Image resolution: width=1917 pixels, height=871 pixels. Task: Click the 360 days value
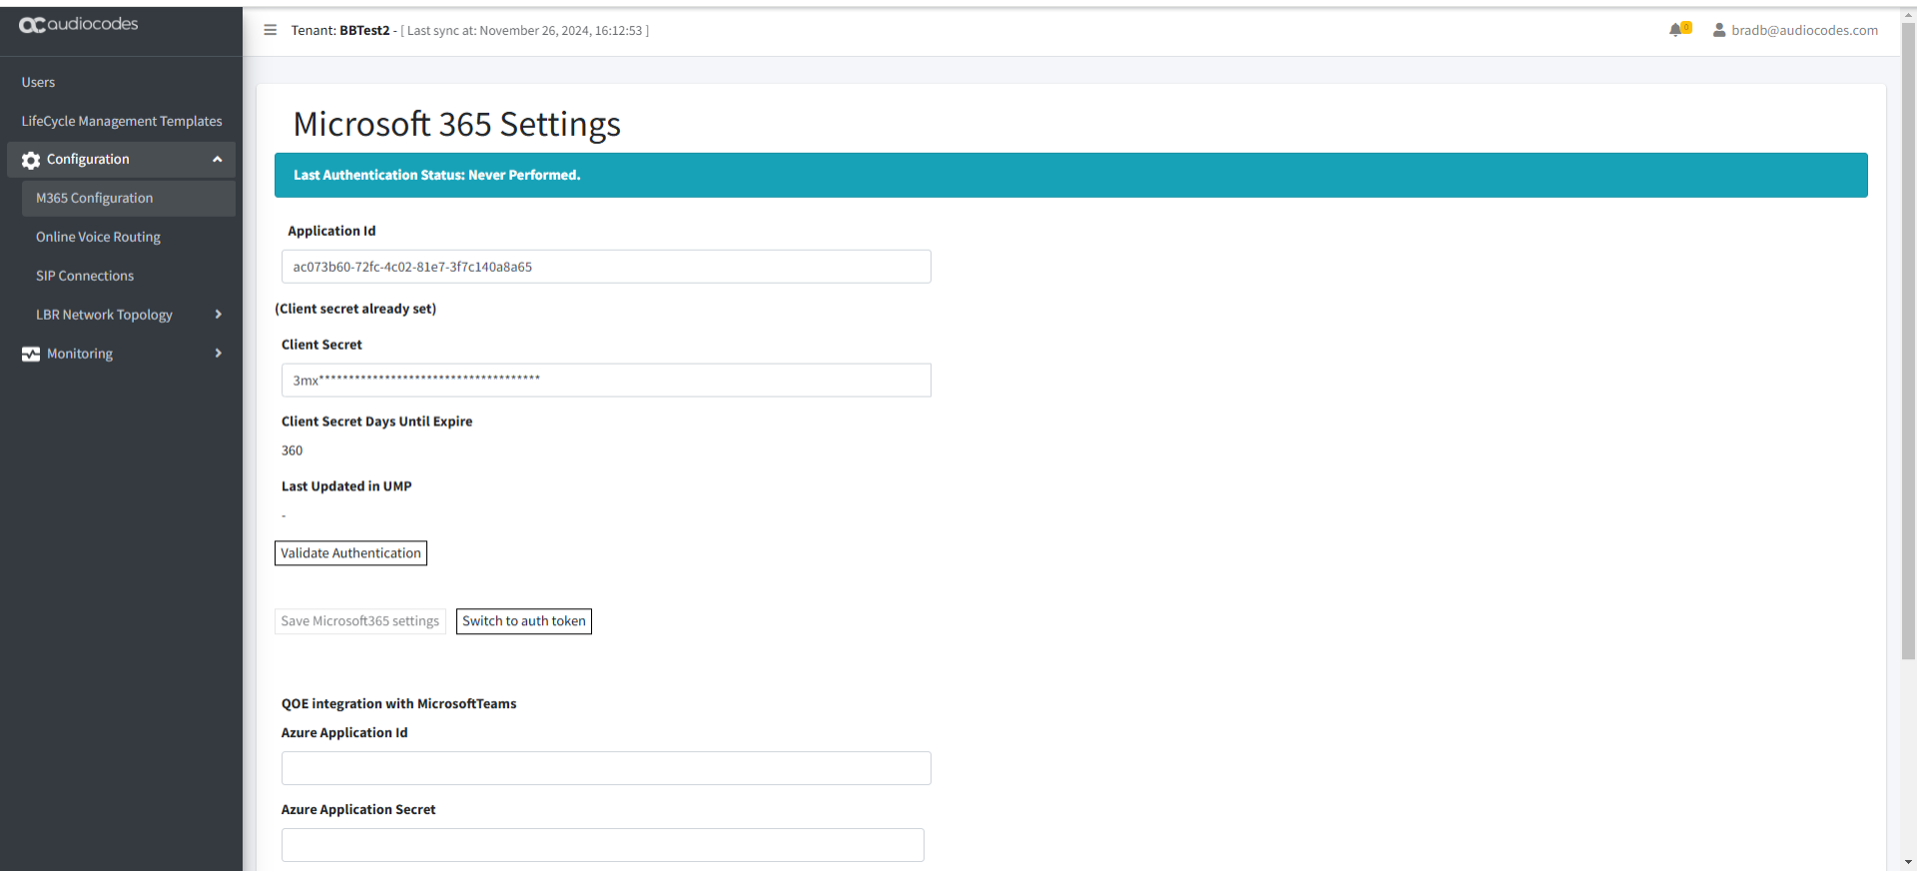tap(292, 450)
